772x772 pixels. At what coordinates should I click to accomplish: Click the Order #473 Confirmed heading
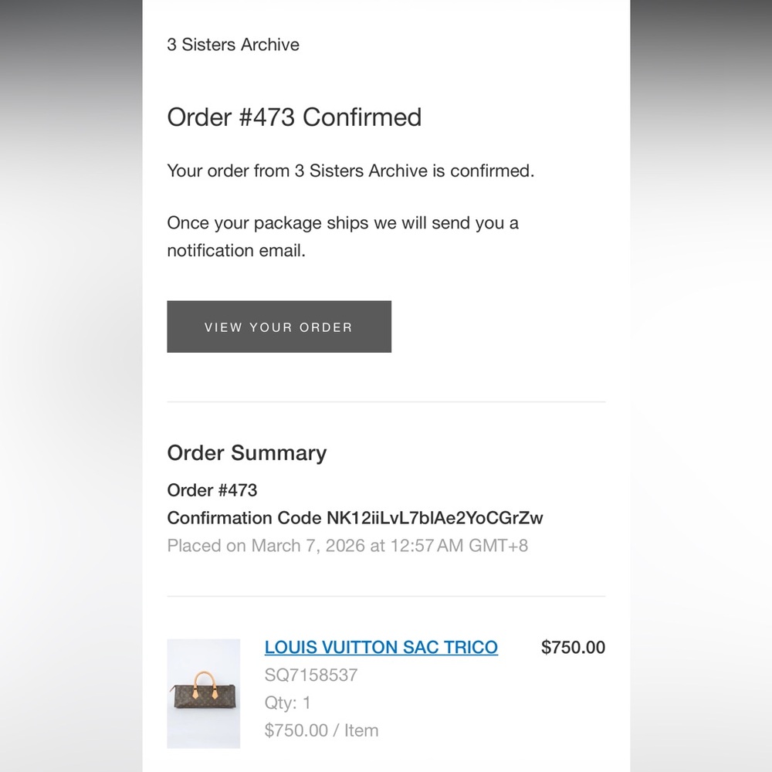click(x=294, y=117)
